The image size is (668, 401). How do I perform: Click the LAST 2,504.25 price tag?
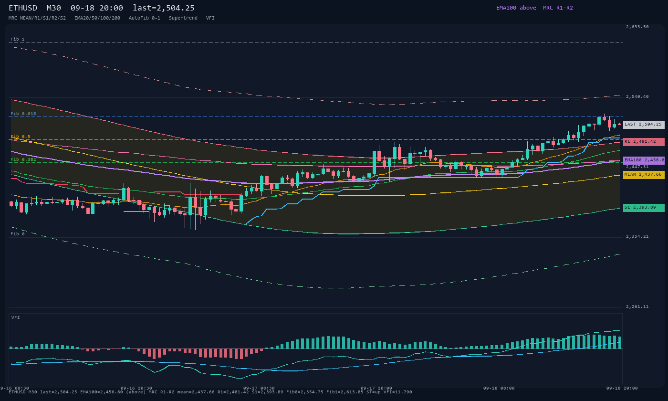click(644, 125)
